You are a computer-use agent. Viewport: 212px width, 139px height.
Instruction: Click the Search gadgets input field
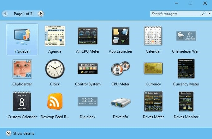point(175,14)
